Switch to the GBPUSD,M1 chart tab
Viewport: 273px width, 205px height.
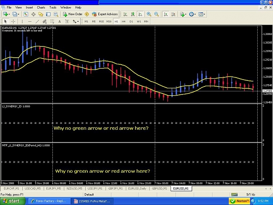[159, 188]
